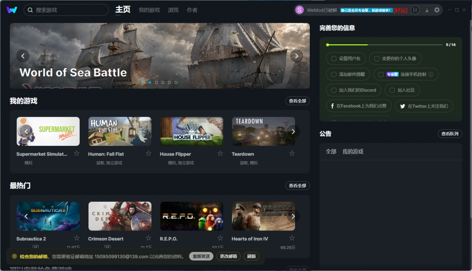
Task: Check the 加入我们的Discord checkbox
Action: [334, 90]
